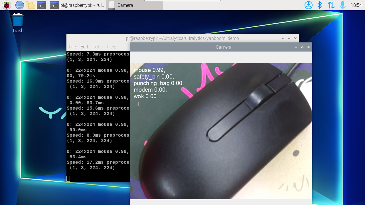Click the "Speed: 7.3ms" terminal line
The height and width of the screenshot is (205, 365).
98,54
